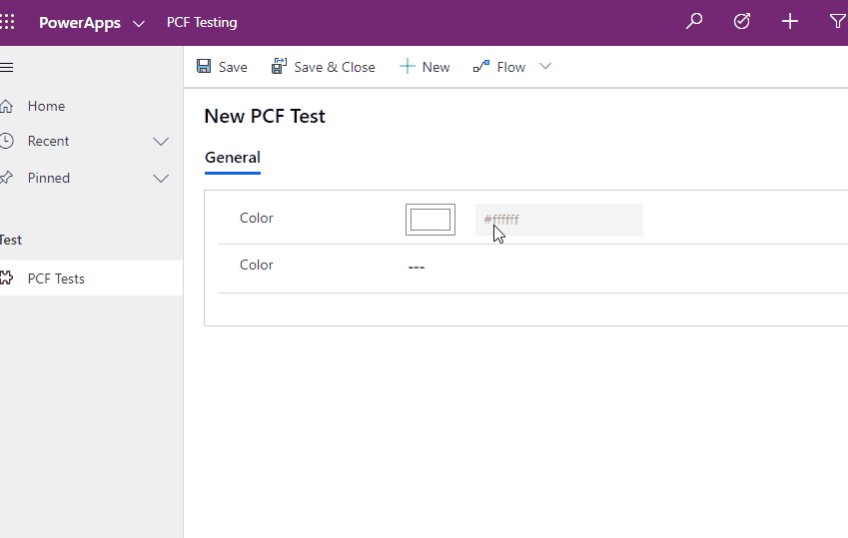Open the advanced find filter icon
Viewport: 848px width, 538px height.
(x=837, y=22)
